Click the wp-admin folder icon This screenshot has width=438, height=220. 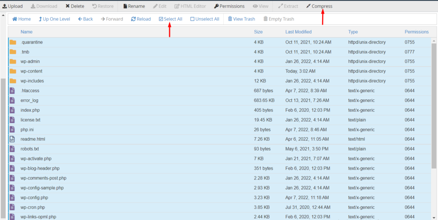[13, 61]
